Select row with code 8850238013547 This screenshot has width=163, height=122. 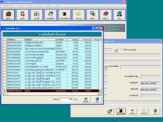click(x=53, y=46)
